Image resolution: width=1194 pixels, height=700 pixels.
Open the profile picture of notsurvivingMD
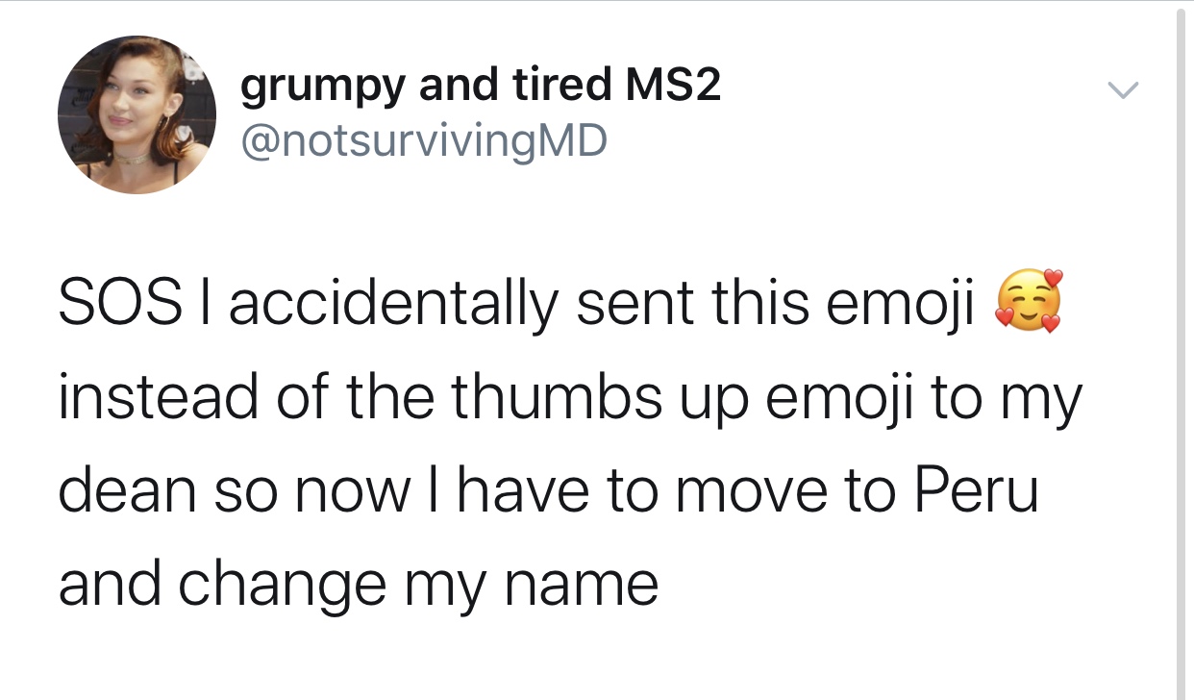(137, 114)
